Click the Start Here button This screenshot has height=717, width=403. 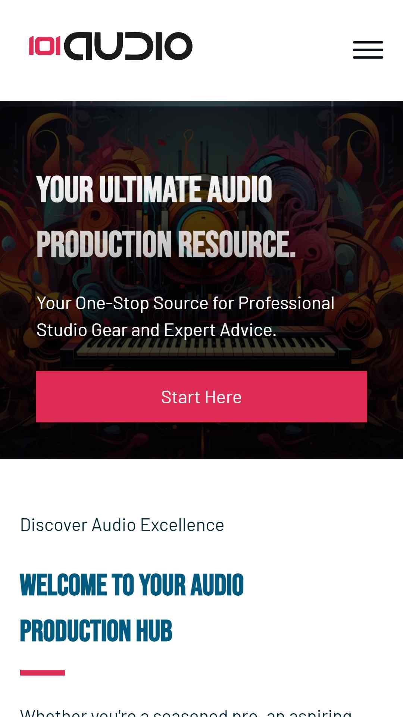pyautogui.click(x=201, y=397)
